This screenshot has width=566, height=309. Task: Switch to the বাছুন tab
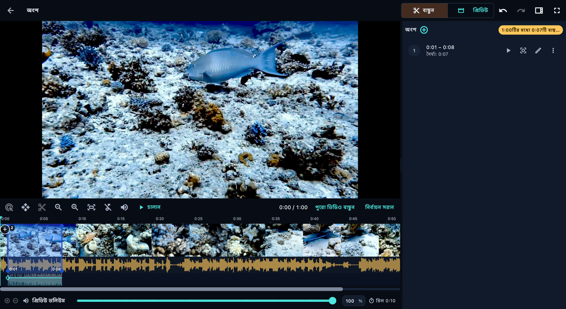[424, 10]
